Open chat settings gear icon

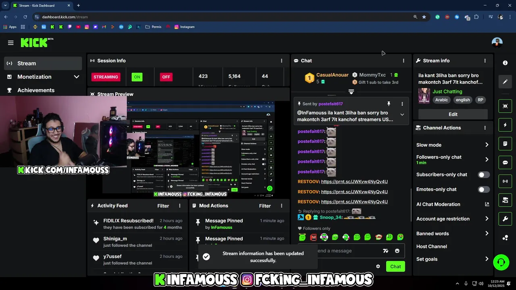(x=378, y=266)
